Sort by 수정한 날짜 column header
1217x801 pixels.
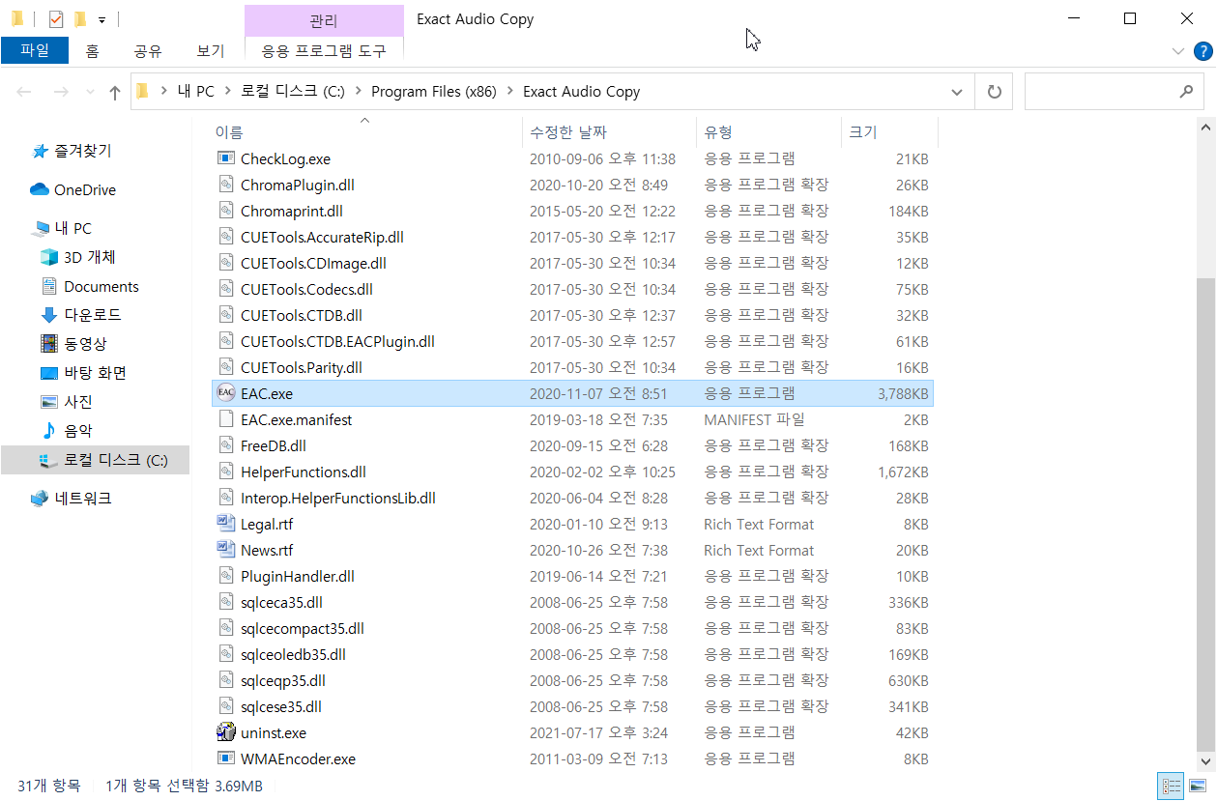tap(609, 131)
